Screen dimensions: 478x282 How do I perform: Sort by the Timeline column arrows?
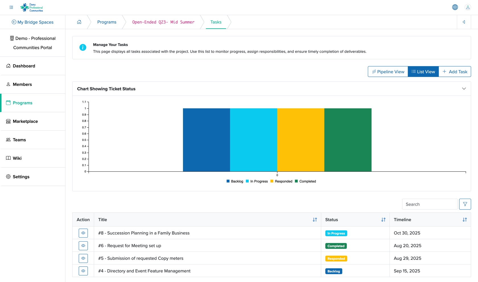[465, 220]
